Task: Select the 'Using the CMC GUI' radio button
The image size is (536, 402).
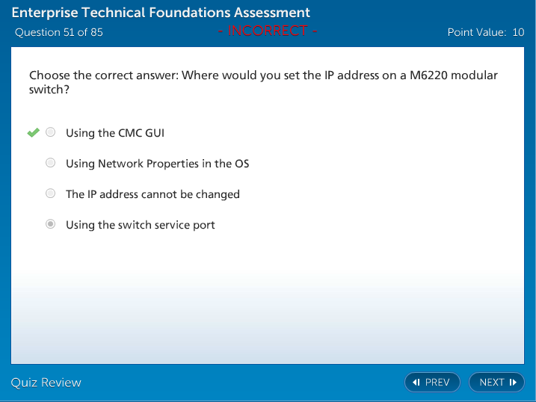Action: (x=50, y=133)
